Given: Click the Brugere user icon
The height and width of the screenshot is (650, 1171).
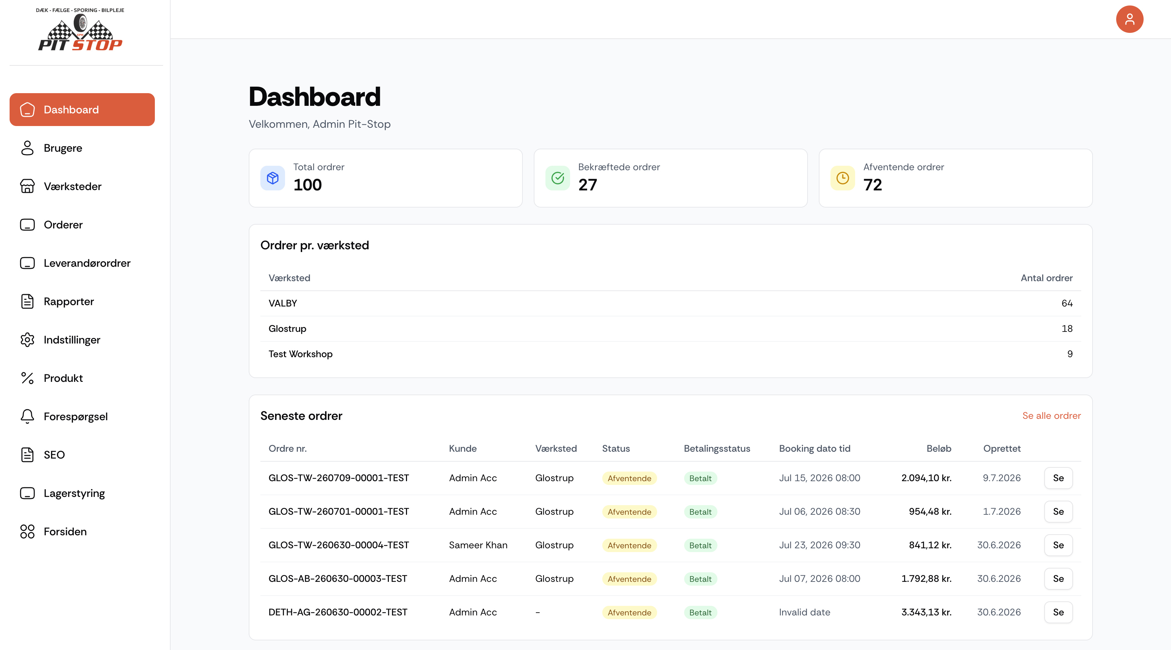Looking at the screenshot, I should 27,148.
